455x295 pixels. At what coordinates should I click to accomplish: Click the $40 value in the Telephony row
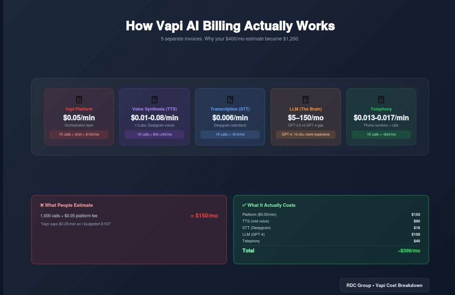pos(417,241)
